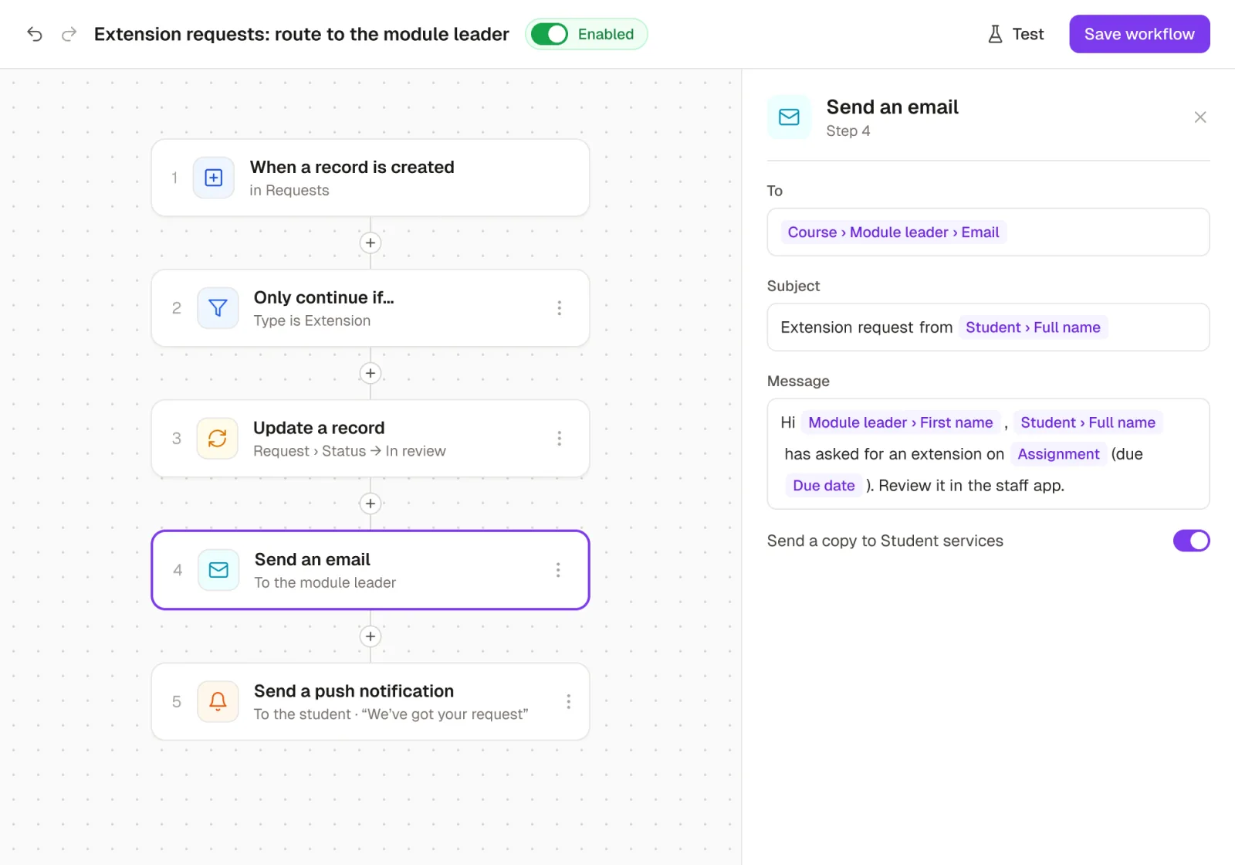Click the envelope icon in Send an email panel header
The image size is (1235, 865).
[x=789, y=117]
